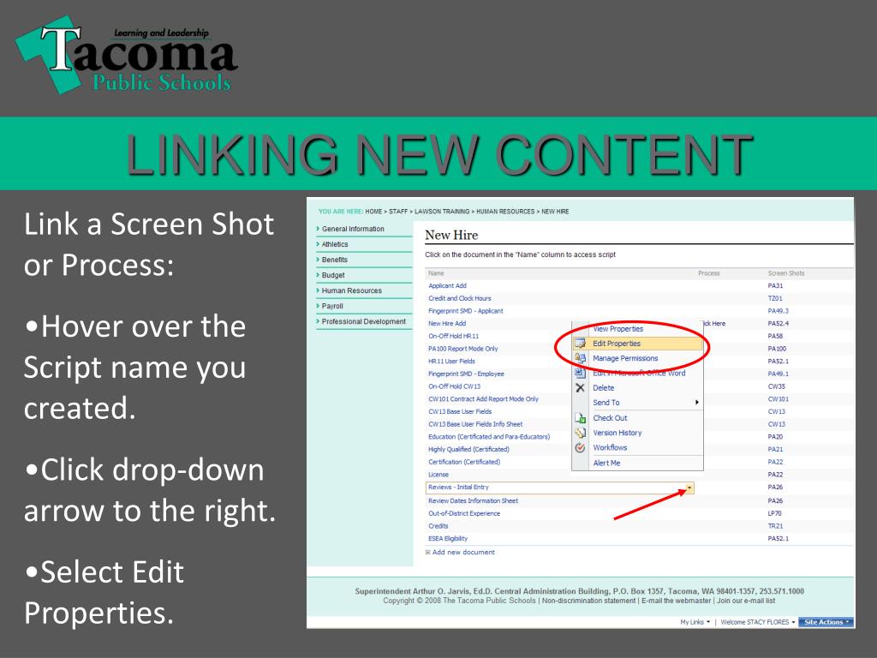Open Fingerprint SMD - Applicant document
Viewport: 877px width, 658px height.
coord(466,311)
